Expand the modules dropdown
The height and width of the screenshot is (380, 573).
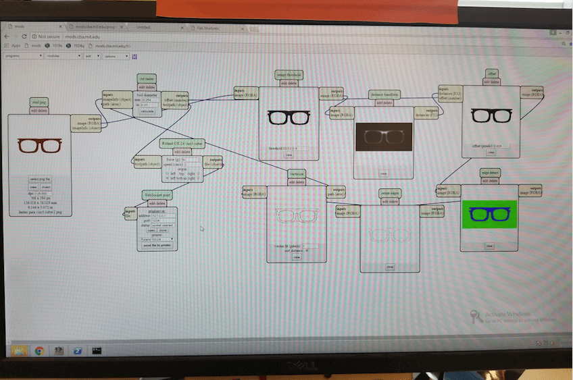(x=64, y=56)
